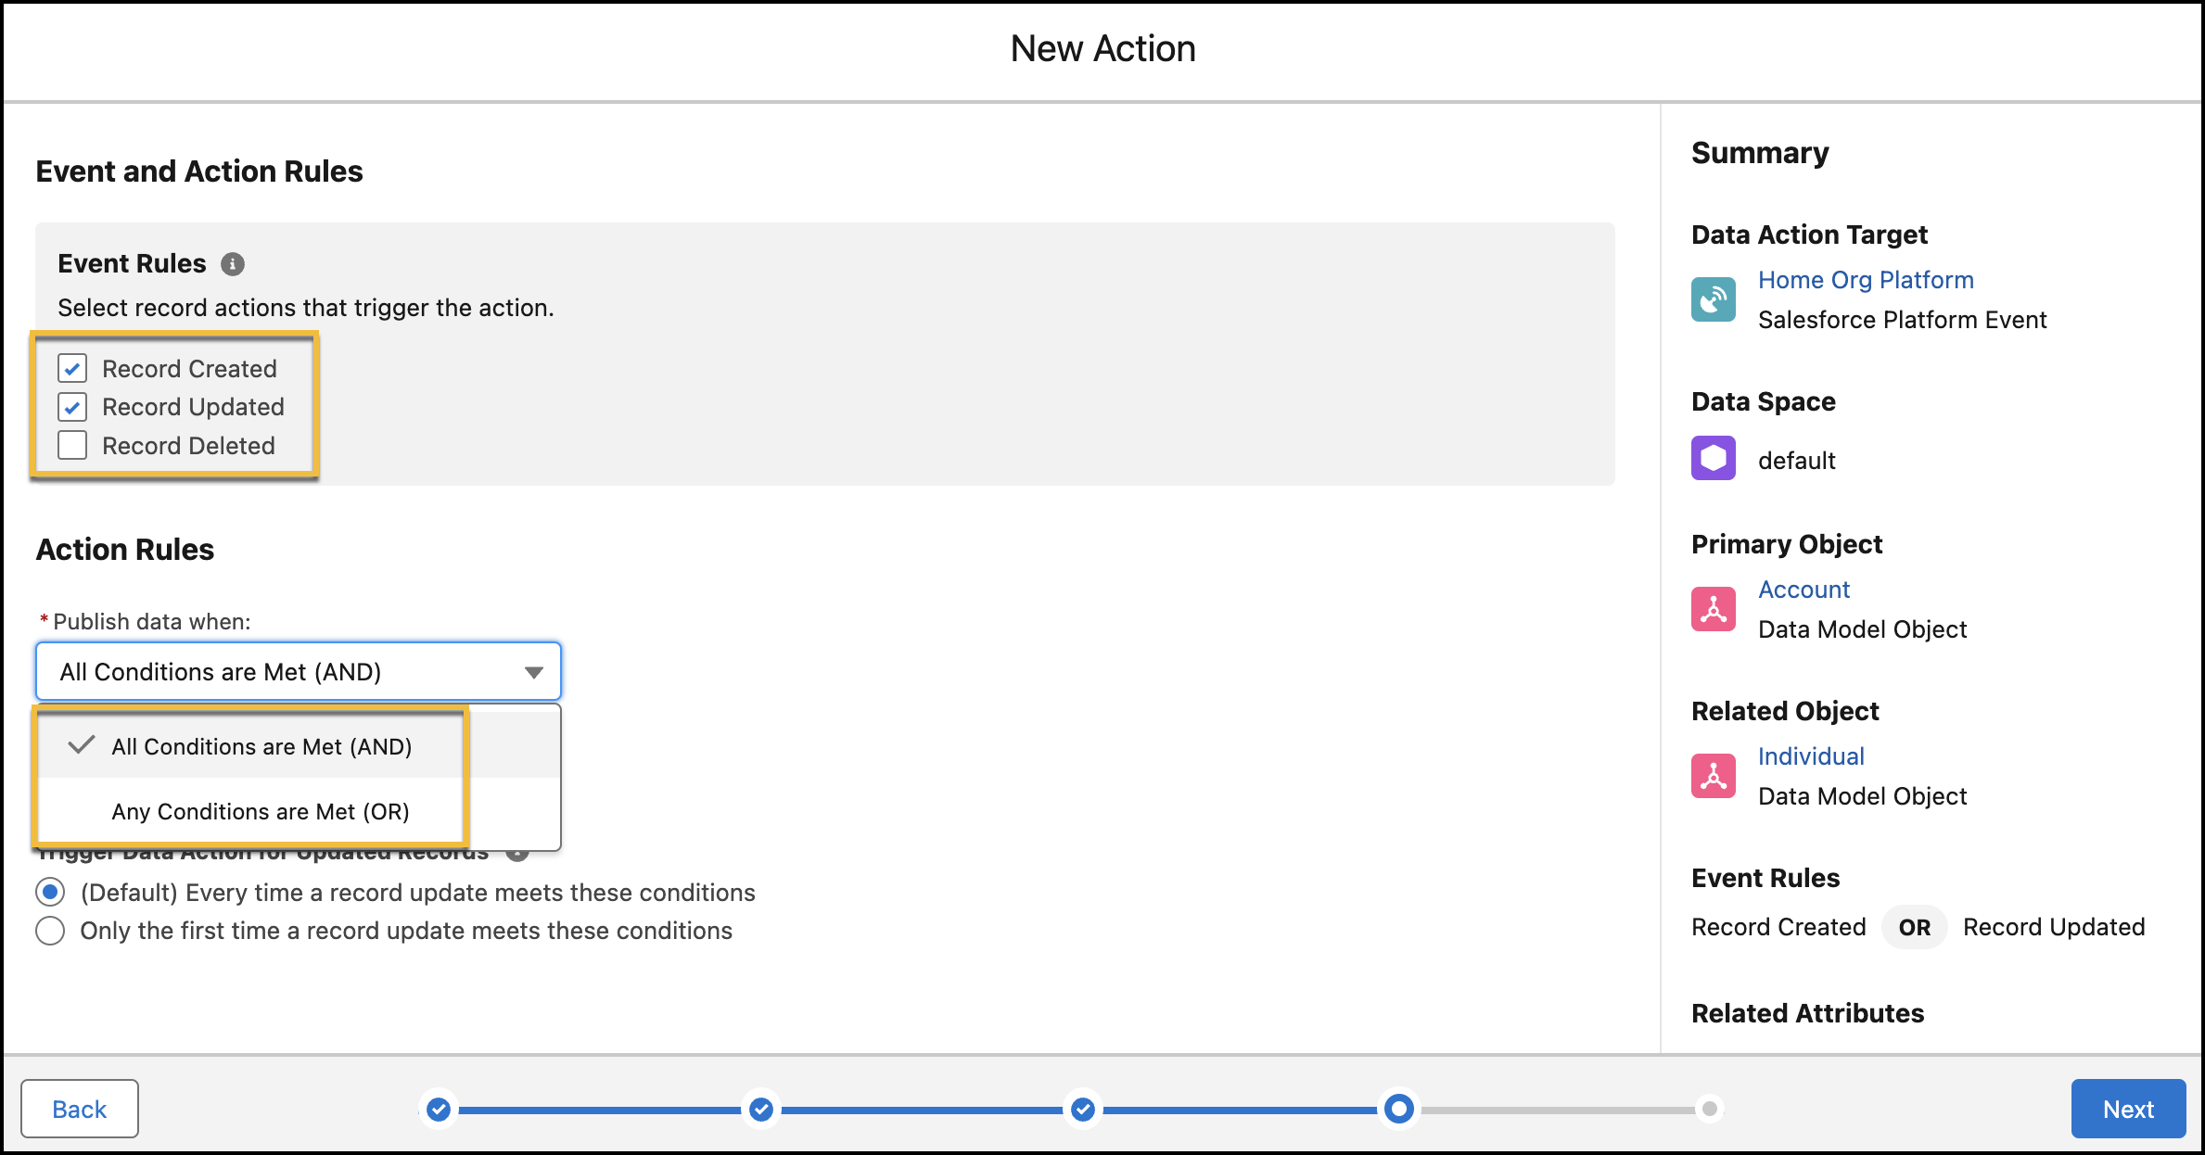Viewport: 2205px width, 1155px height.
Task: Check the Record Deleted checkbox
Action: (x=72, y=446)
